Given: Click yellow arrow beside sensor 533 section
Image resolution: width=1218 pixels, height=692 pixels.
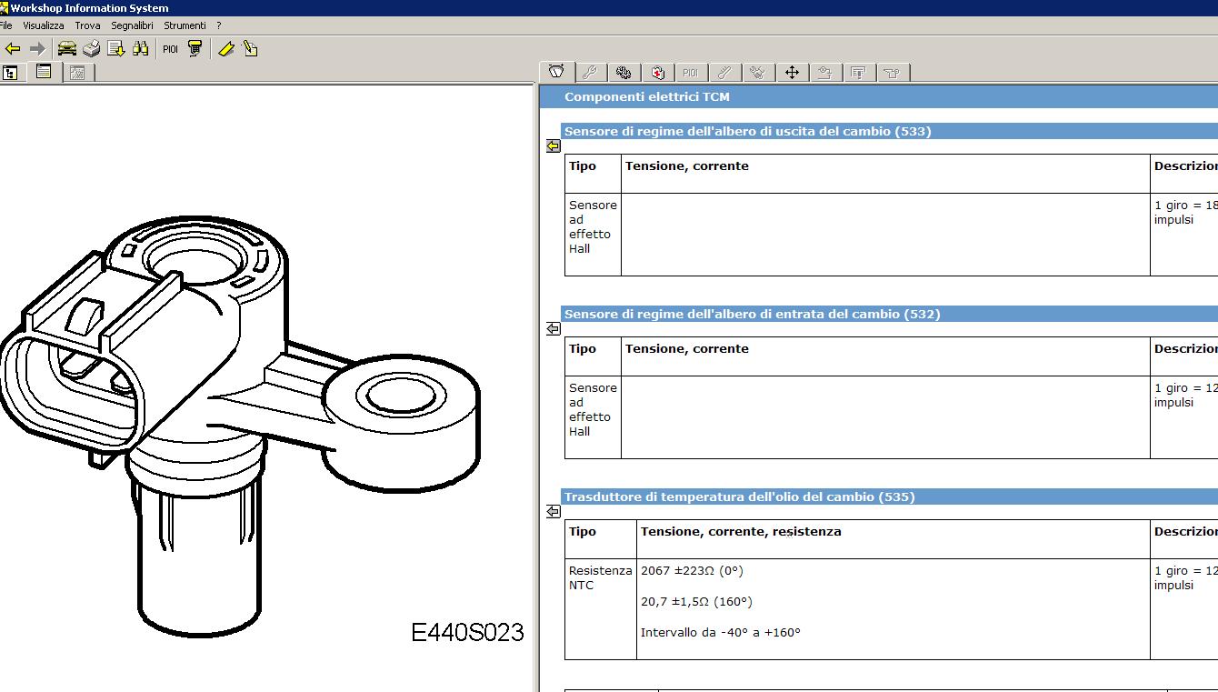Looking at the screenshot, I should point(553,145).
